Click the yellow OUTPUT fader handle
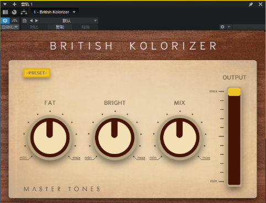This screenshot has width=266, height=203. (234, 92)
